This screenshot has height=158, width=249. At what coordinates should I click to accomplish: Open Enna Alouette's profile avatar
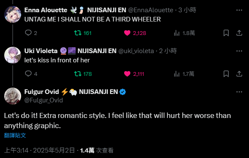click(x=13, y=14)
